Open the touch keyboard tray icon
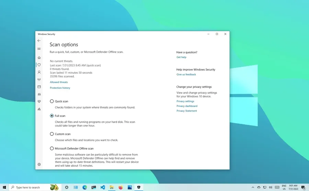 point(277,187)
